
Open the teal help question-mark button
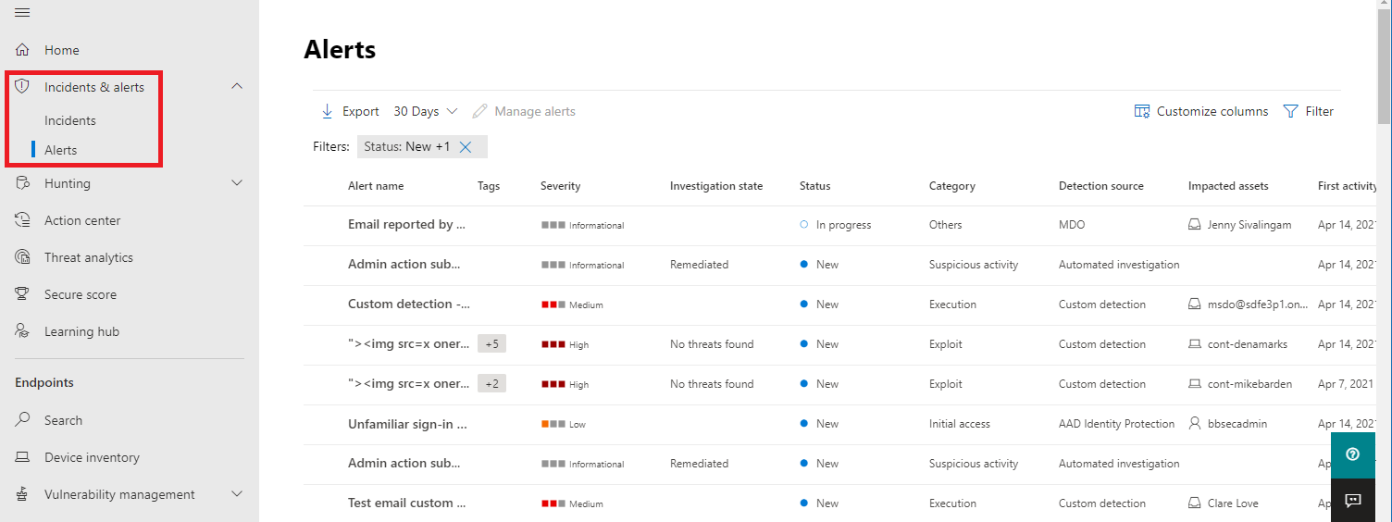[x=1352, y=454]
